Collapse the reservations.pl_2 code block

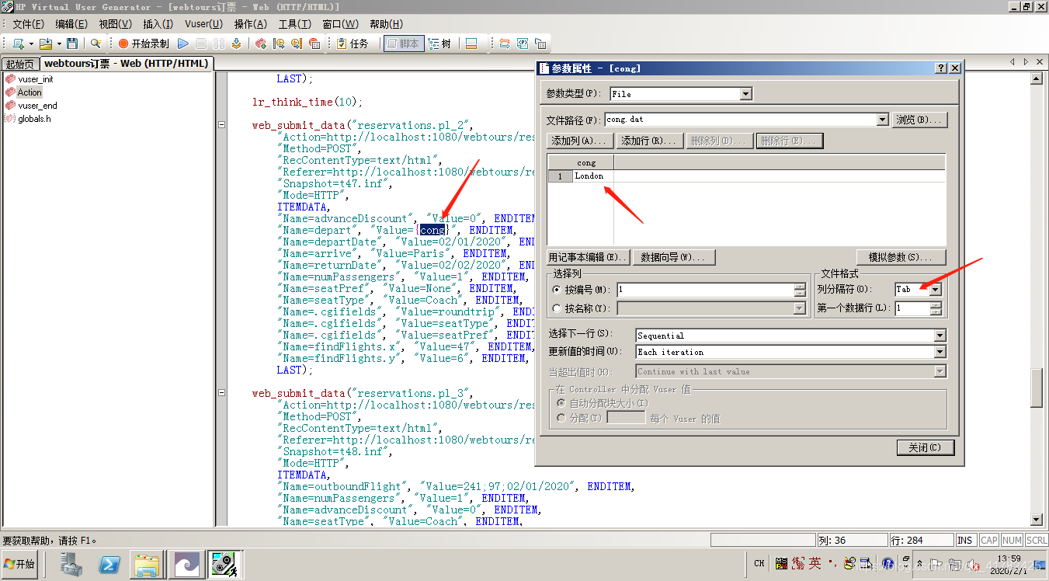click(x=222, y=125)
